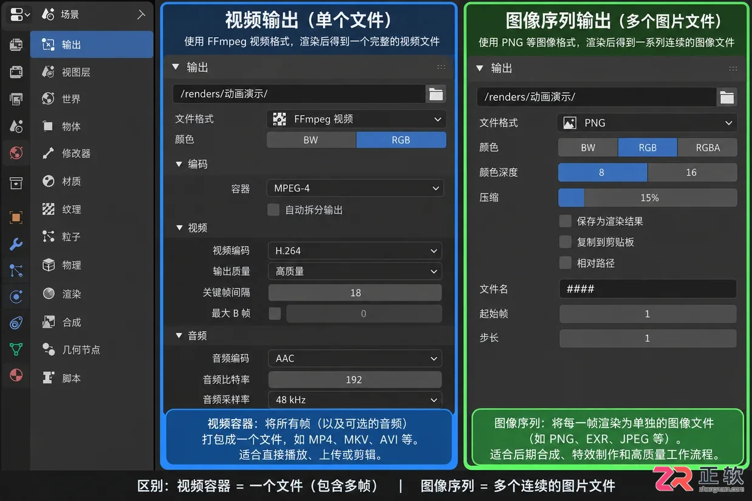Open the 高质量 output quality dropdown
The image size is (752, 501).
coord(355,271)
